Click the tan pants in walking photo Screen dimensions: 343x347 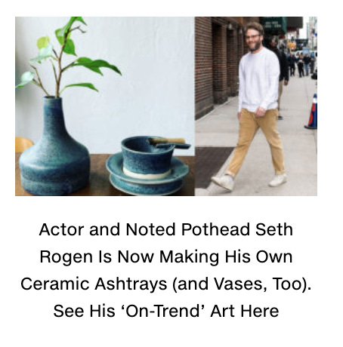257,141
